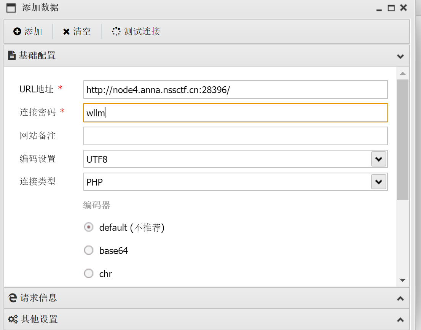Click the 添加数据 window title text
421x330 pixels.
click(40, 8)
